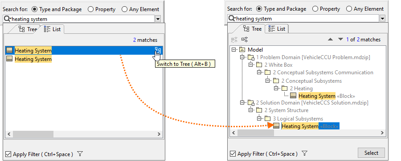Click the search magnifier icon in the right search field
This screenshot has height=161, width=401.
click(x=232, y=18)
